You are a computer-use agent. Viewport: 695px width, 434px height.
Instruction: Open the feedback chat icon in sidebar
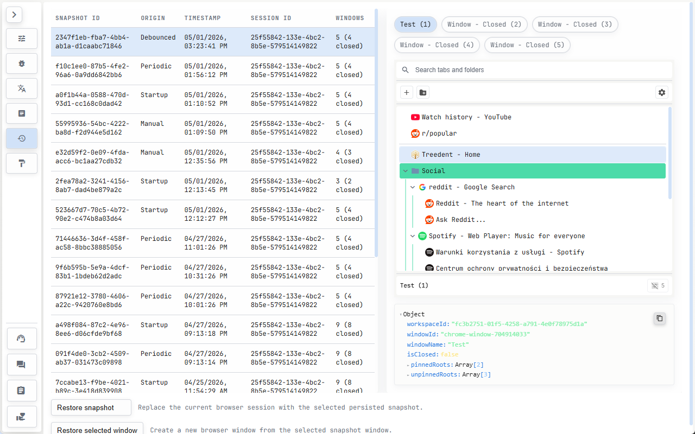pos(22,365)
